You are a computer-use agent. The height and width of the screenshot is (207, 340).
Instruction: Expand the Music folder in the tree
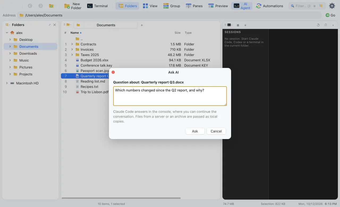coord(10,60)
